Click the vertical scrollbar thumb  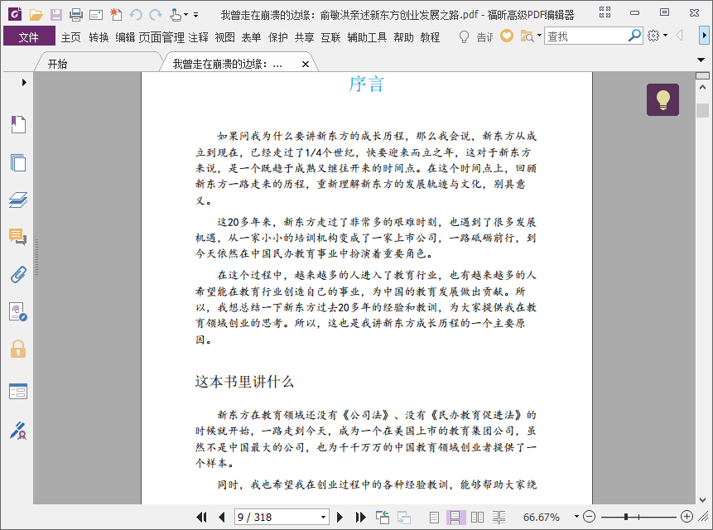[x=702, y=110]
